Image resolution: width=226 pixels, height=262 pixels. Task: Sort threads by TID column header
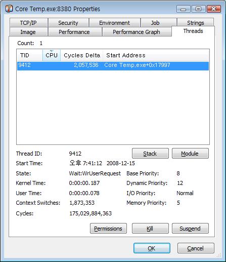[30, 55]
